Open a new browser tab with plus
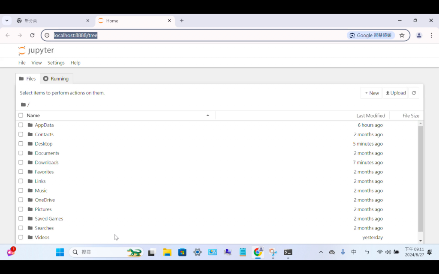This screenshot has height=274, width=439. click(182, 21)
